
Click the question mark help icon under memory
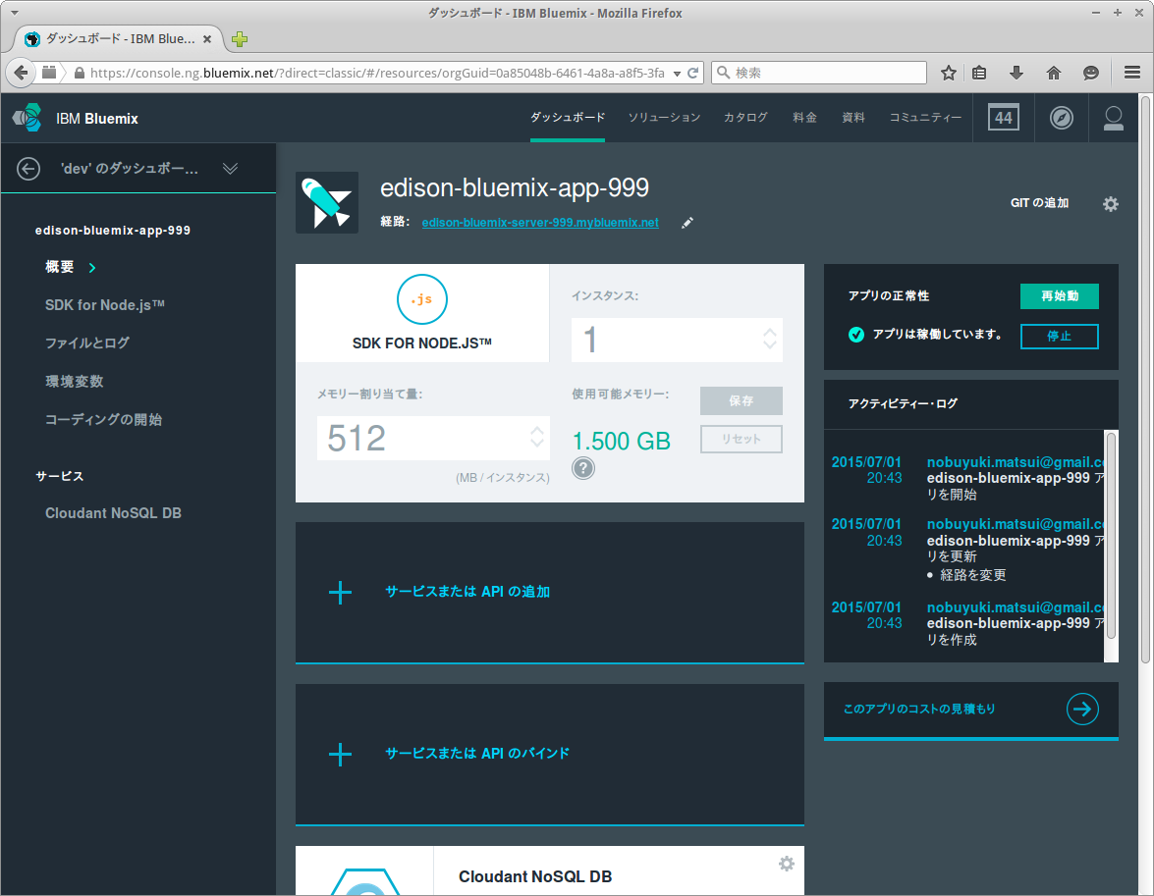tap(583, 468)
